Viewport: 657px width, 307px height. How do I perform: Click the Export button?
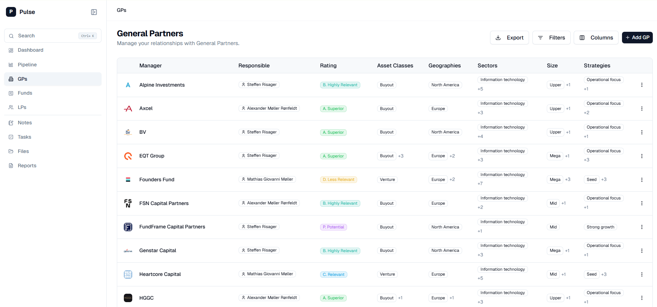tap(509, 38)
